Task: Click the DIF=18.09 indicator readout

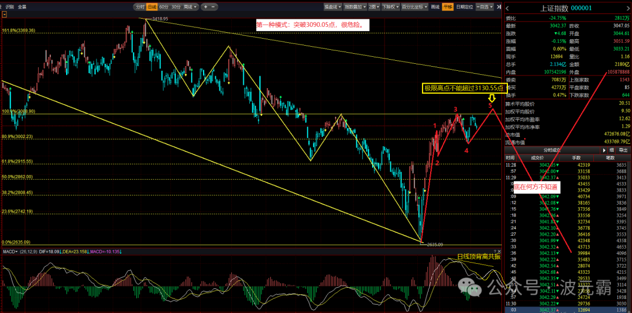Action: click(x=50, y=252)
